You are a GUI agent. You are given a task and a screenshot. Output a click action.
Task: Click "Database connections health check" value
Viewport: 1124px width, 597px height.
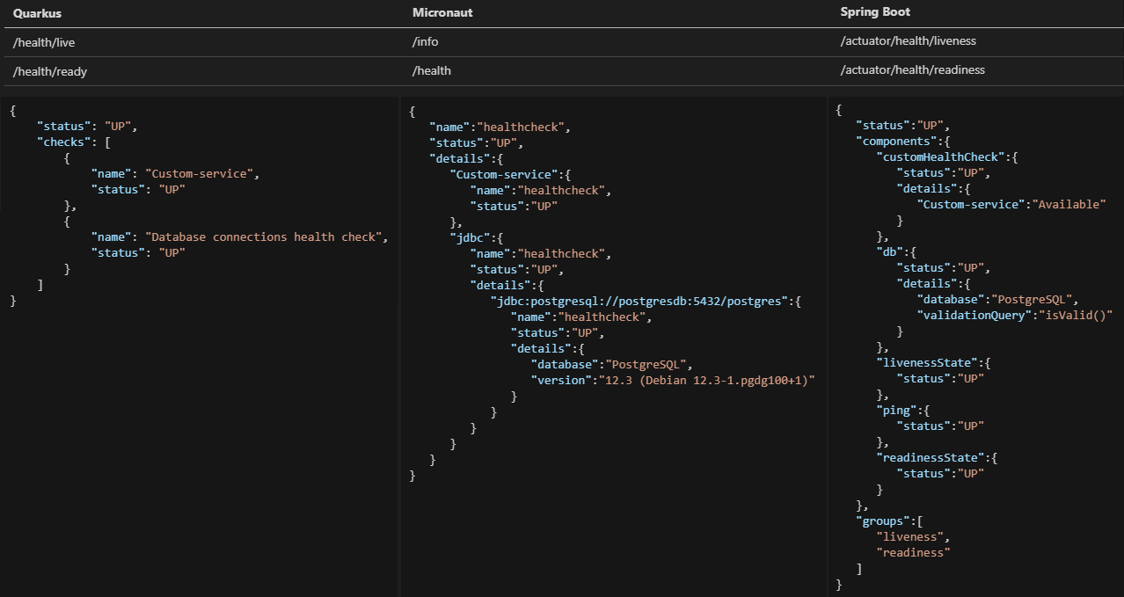pos(266,237)
